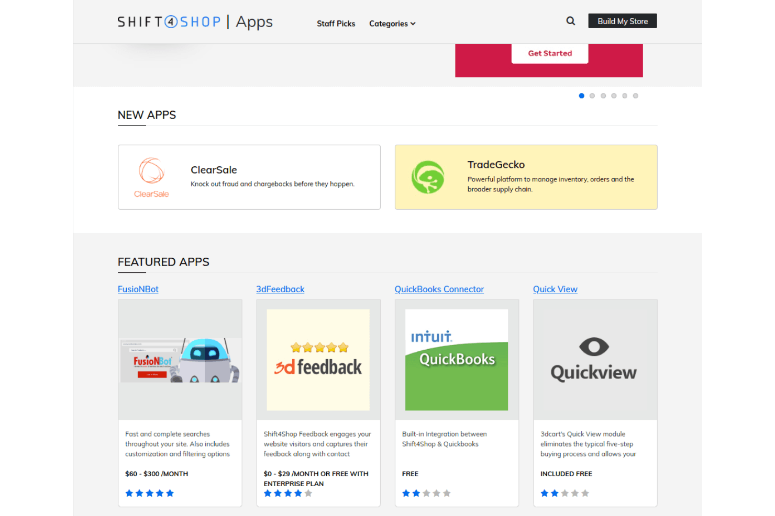Click the 'INCLUDED FREE' price label

click(566, 474)
